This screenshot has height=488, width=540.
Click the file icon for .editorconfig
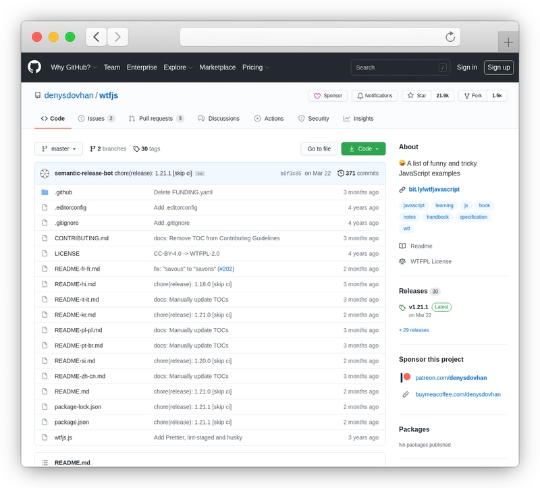[45, 207]
